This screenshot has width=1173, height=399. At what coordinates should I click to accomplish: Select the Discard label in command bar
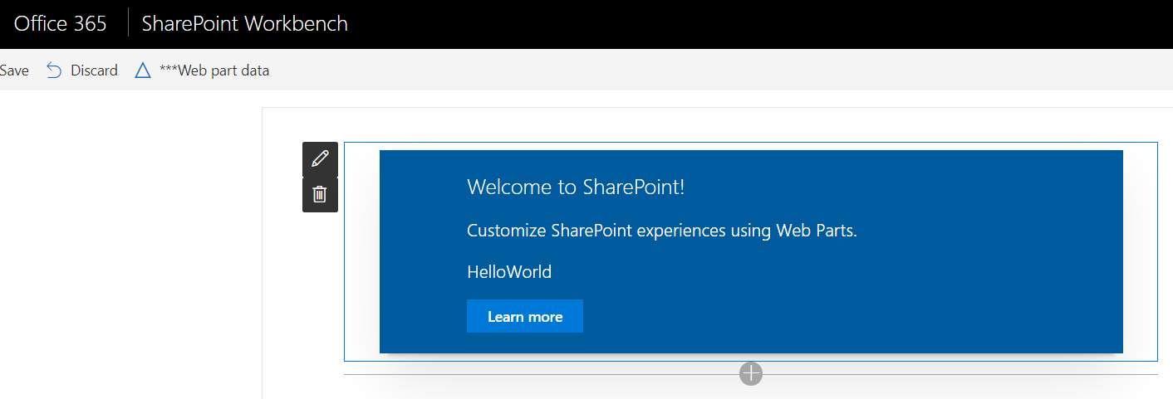point(94,71)
